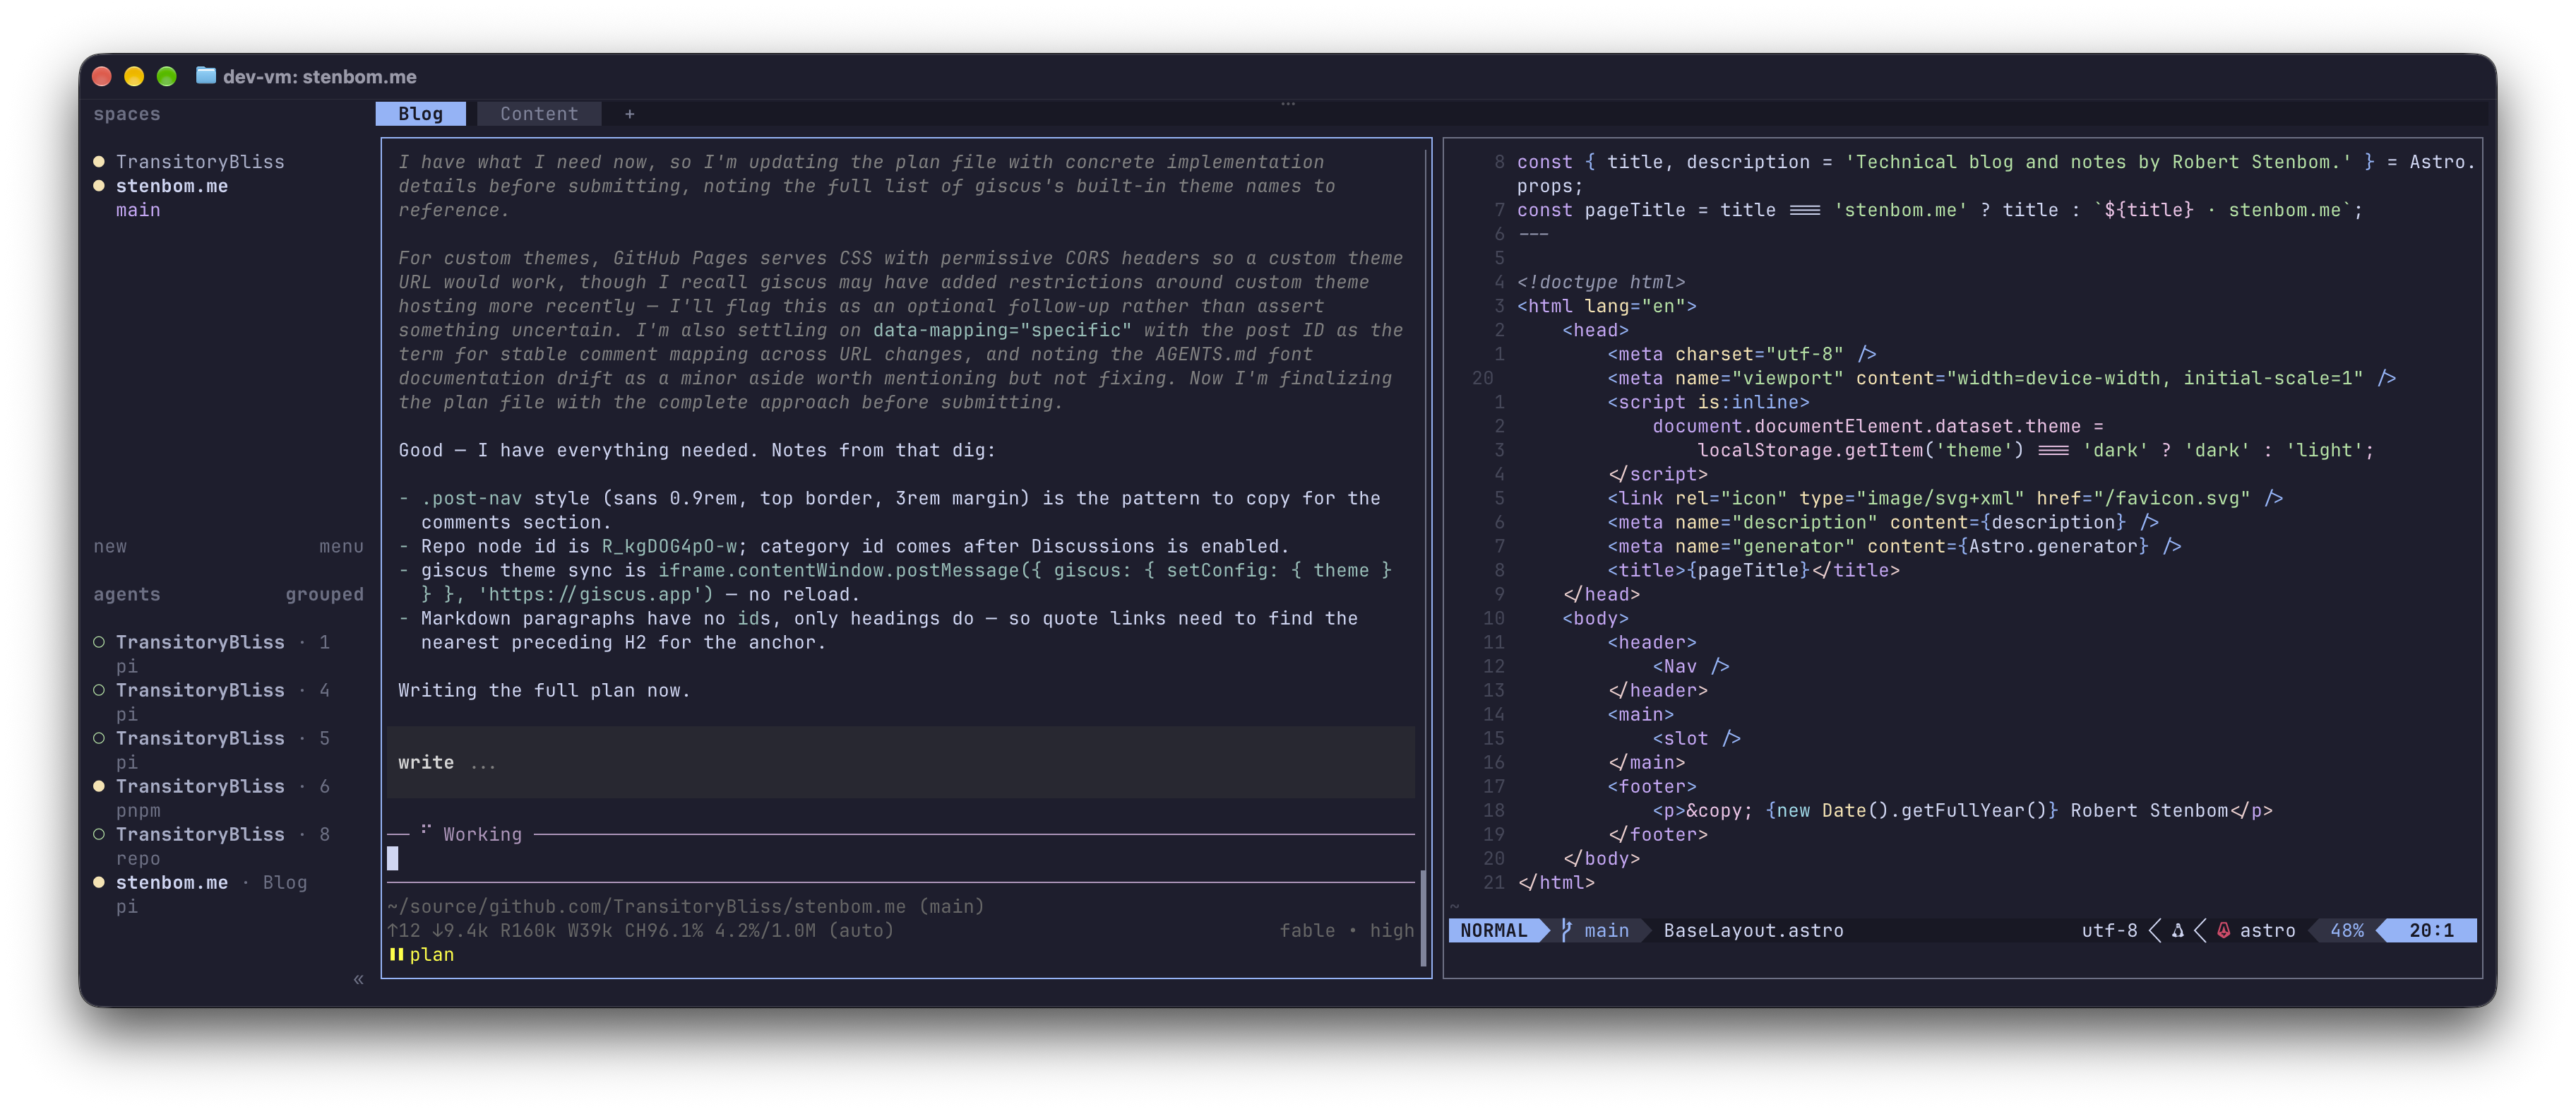Screen dimensions: 2576x1112
Task: Click the window title dev-vm: stenbom.me
Action: 320,76
